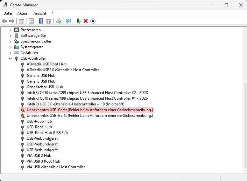
Task: Select the VIA USB 3 Root Hub entry
Action: click(x=43, y=161)
